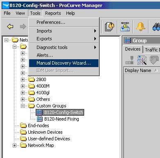Select the 4000M folder
Image resolution: width=160 pixels, height=158 pixels.
point(43,86)
